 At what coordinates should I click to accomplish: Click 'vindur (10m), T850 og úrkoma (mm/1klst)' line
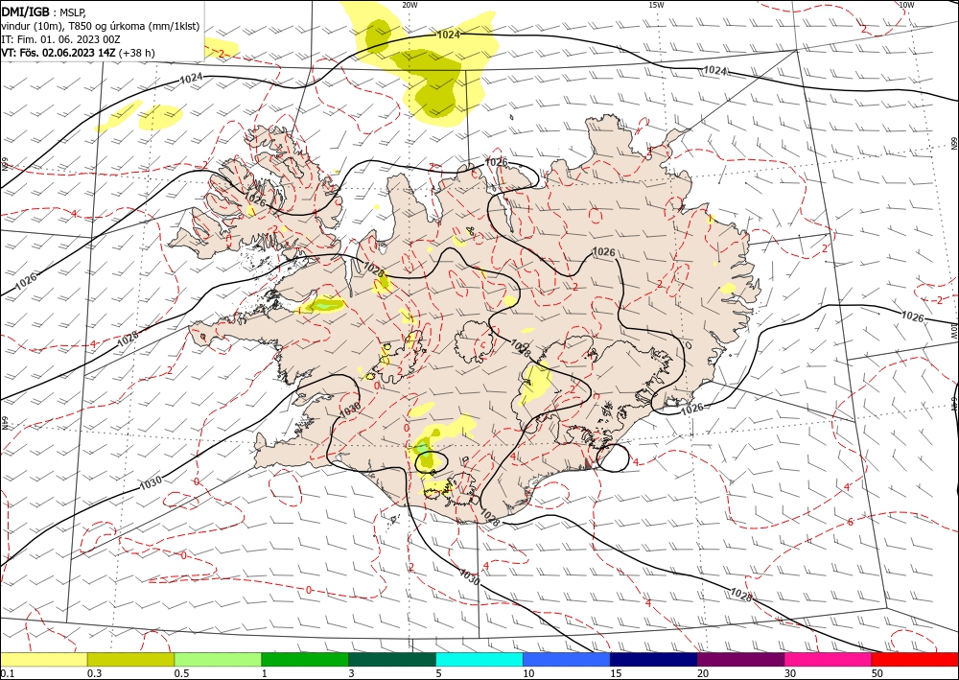tap(101, 26)
